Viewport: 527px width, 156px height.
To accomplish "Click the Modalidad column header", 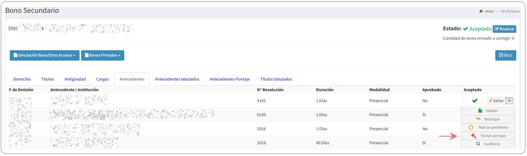I will [379, 90].
